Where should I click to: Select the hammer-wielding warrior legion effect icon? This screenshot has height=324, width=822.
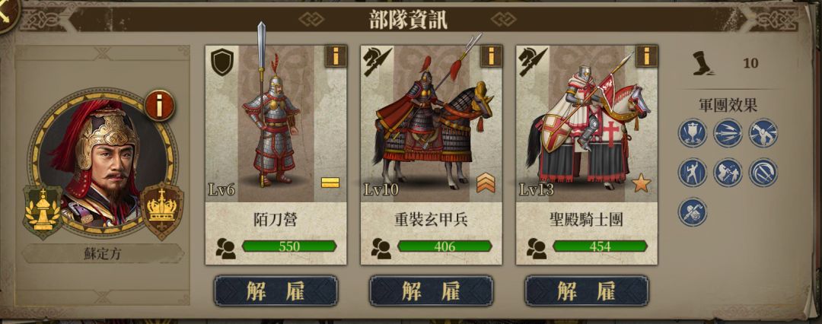click(x=763, y=132)
